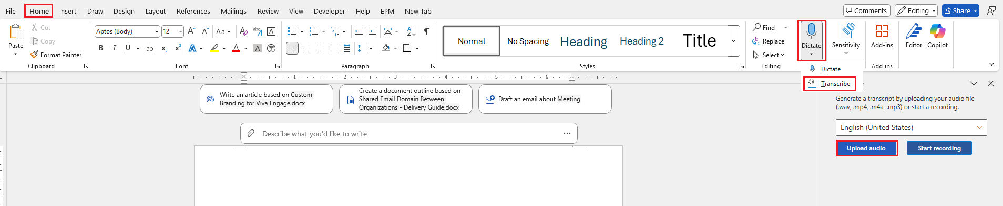Screen dimensions: 1003x206
Task: Click 'Describe what you'd like to write' field
Action: pos(409,134)
